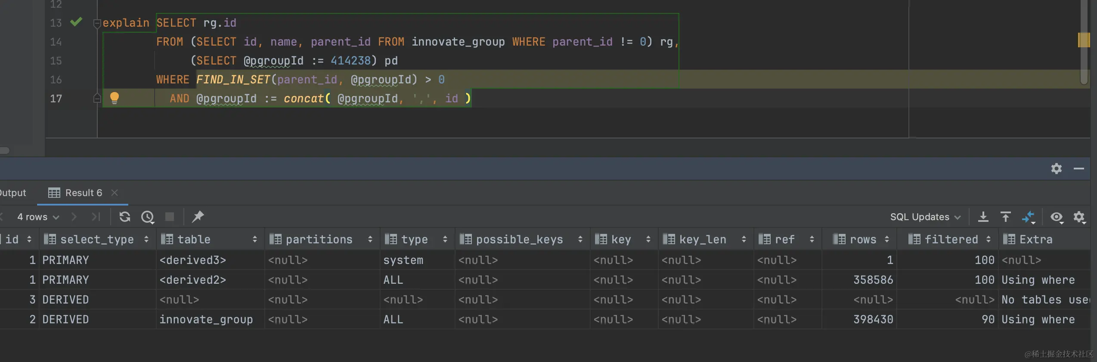The width and height of the screenshot is (1097, 362).
Task: Collapse the code fold at line 13
Action: 97,23
